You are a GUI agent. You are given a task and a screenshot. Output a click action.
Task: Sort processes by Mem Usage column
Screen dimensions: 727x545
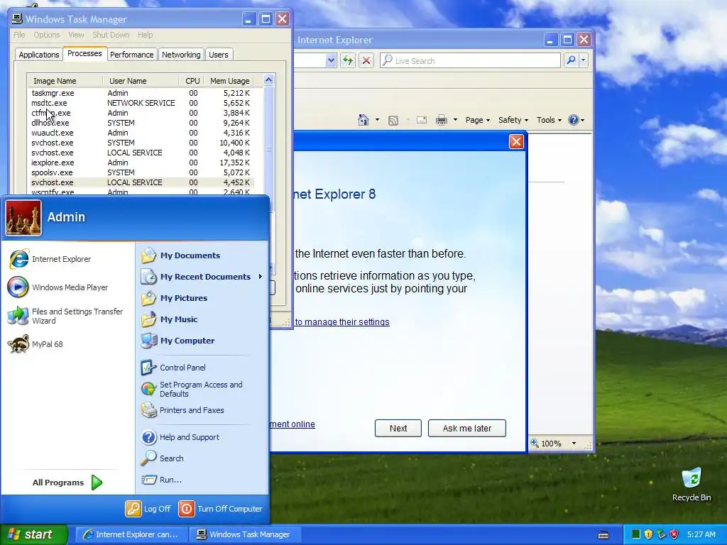pos(229,81)
